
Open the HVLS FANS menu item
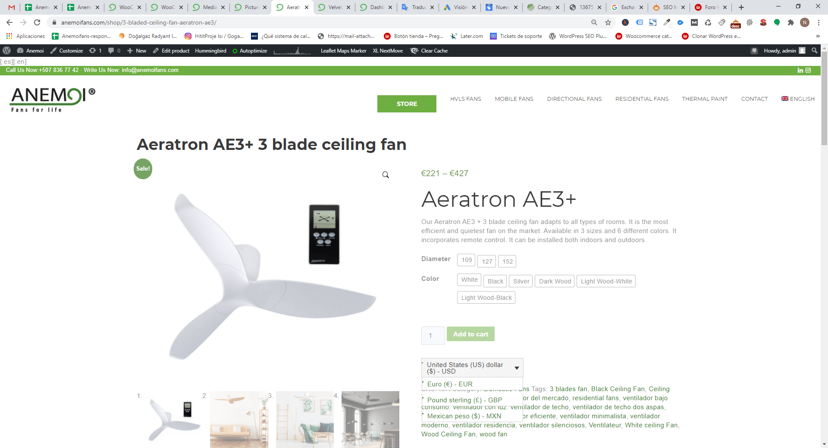tap(466, 99)
